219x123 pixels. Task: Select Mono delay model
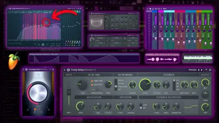pos(121,80)
